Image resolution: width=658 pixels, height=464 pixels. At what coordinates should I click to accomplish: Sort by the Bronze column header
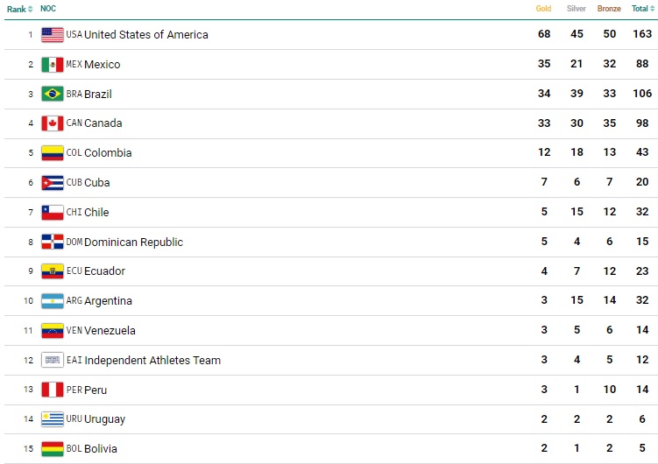[x=609, y=9]
